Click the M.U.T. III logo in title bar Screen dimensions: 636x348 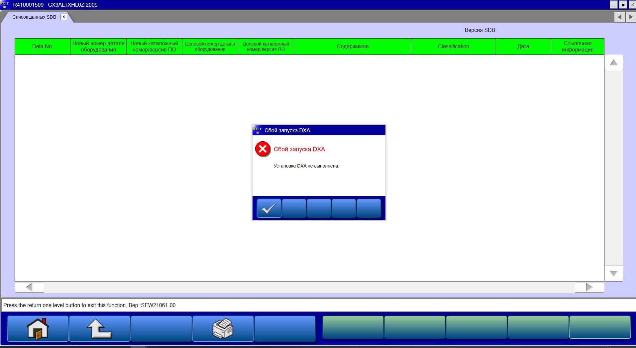tap(5, 5)
